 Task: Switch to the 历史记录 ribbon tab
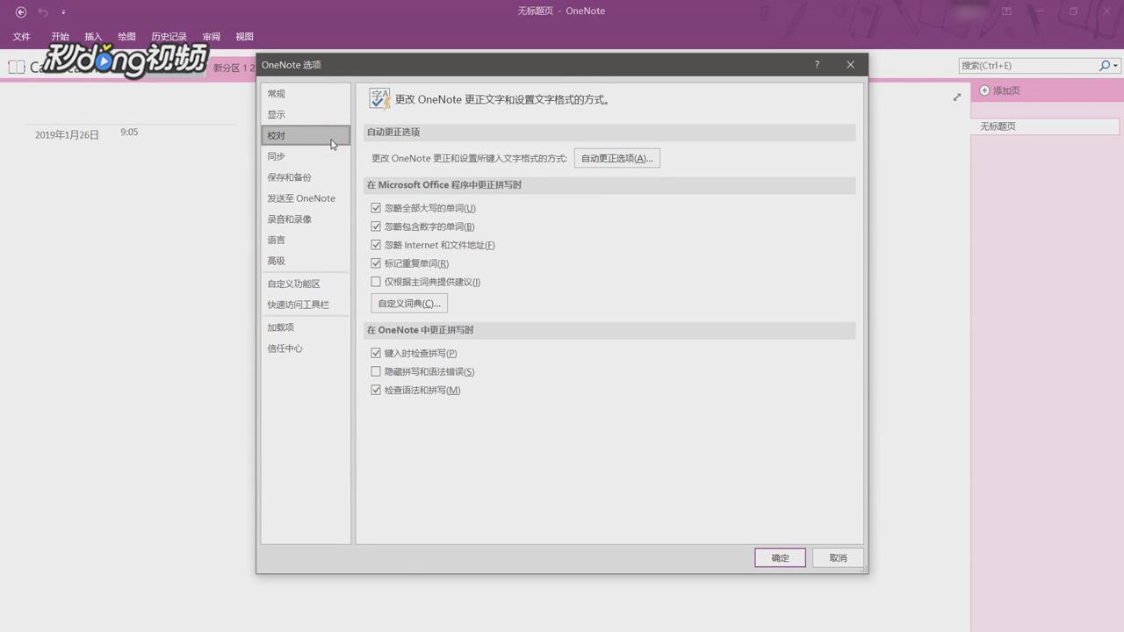(x=169, y=37)
